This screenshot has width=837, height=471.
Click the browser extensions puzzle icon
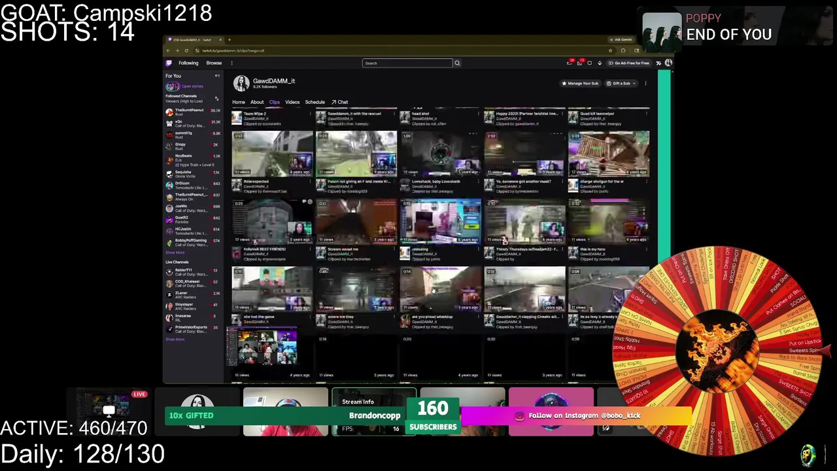(623, 50)
